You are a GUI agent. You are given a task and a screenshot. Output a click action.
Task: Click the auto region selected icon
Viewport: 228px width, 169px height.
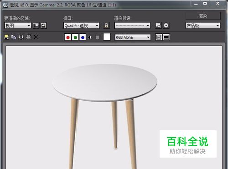[x=43, y=26]
